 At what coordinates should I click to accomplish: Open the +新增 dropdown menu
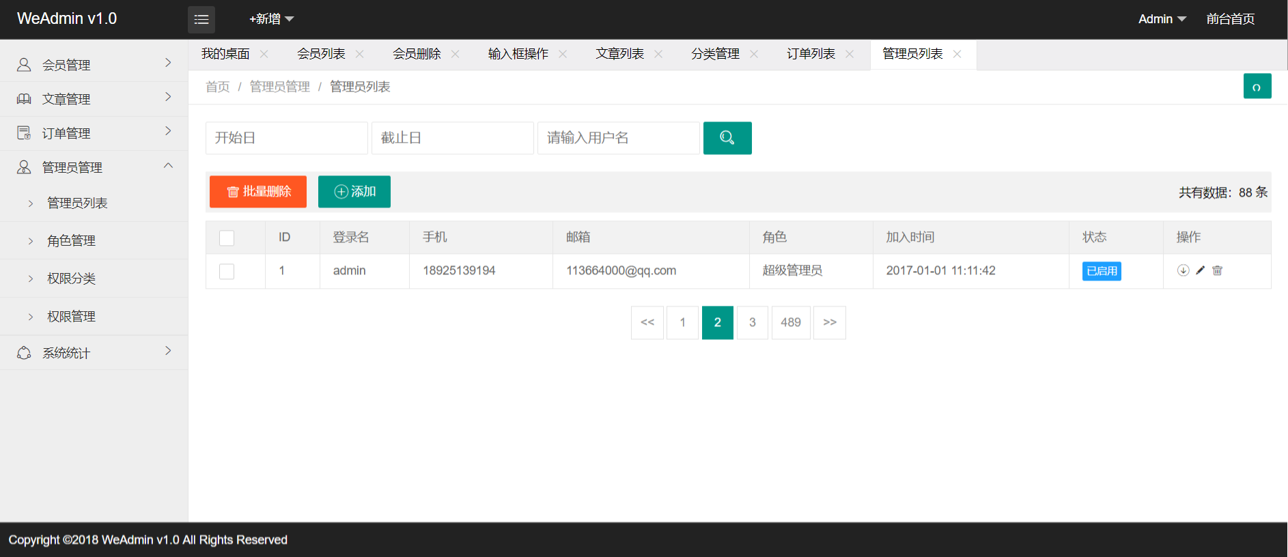pos(271,19)
